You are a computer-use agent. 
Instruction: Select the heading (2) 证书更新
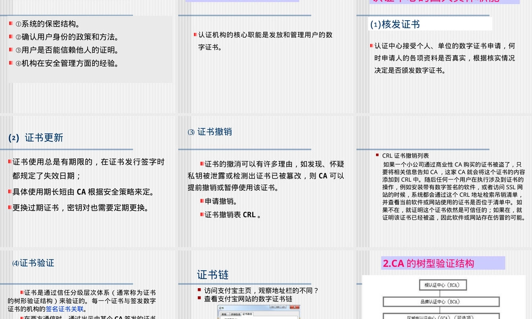coord(36,138)
